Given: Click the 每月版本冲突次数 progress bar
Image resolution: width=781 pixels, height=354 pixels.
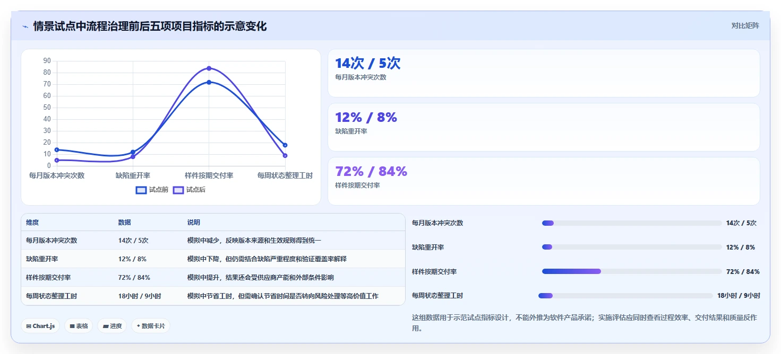Looking at the screenshot, I should click(x=632, y=223).
